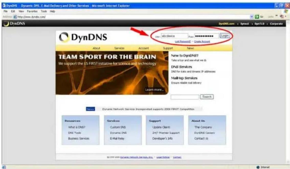Click the Create Account link
This screenshot has width=290, height=169.
coord(202,42)
